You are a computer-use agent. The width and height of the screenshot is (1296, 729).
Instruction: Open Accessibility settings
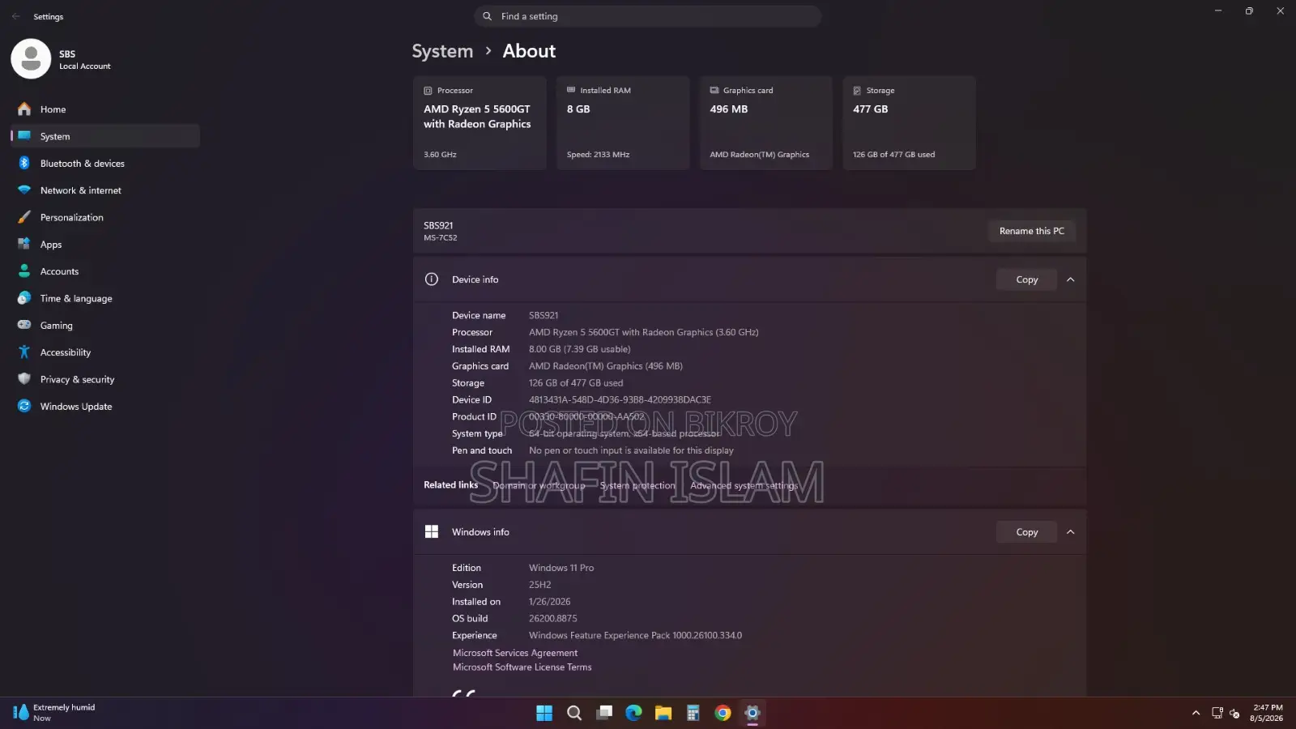[x=105, y=352]
